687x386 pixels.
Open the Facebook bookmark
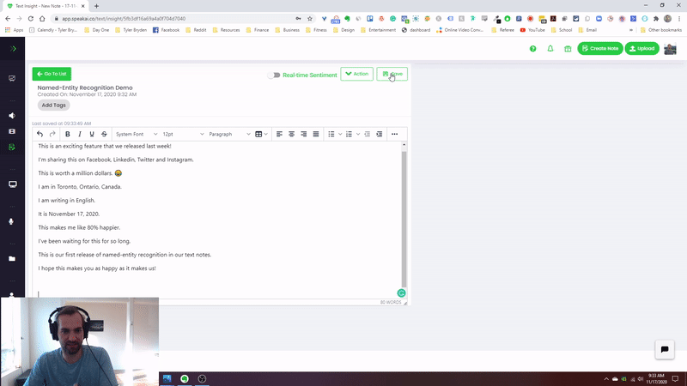(x=166, y=30)
